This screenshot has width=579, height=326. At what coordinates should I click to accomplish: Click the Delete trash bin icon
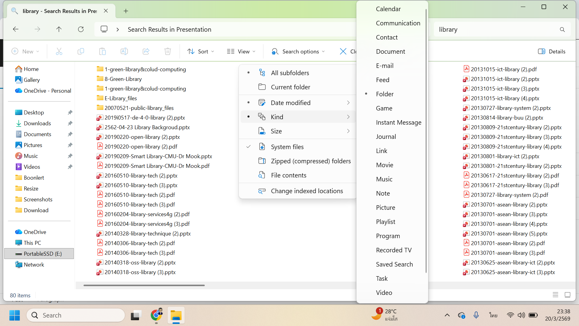coord(168,52)
